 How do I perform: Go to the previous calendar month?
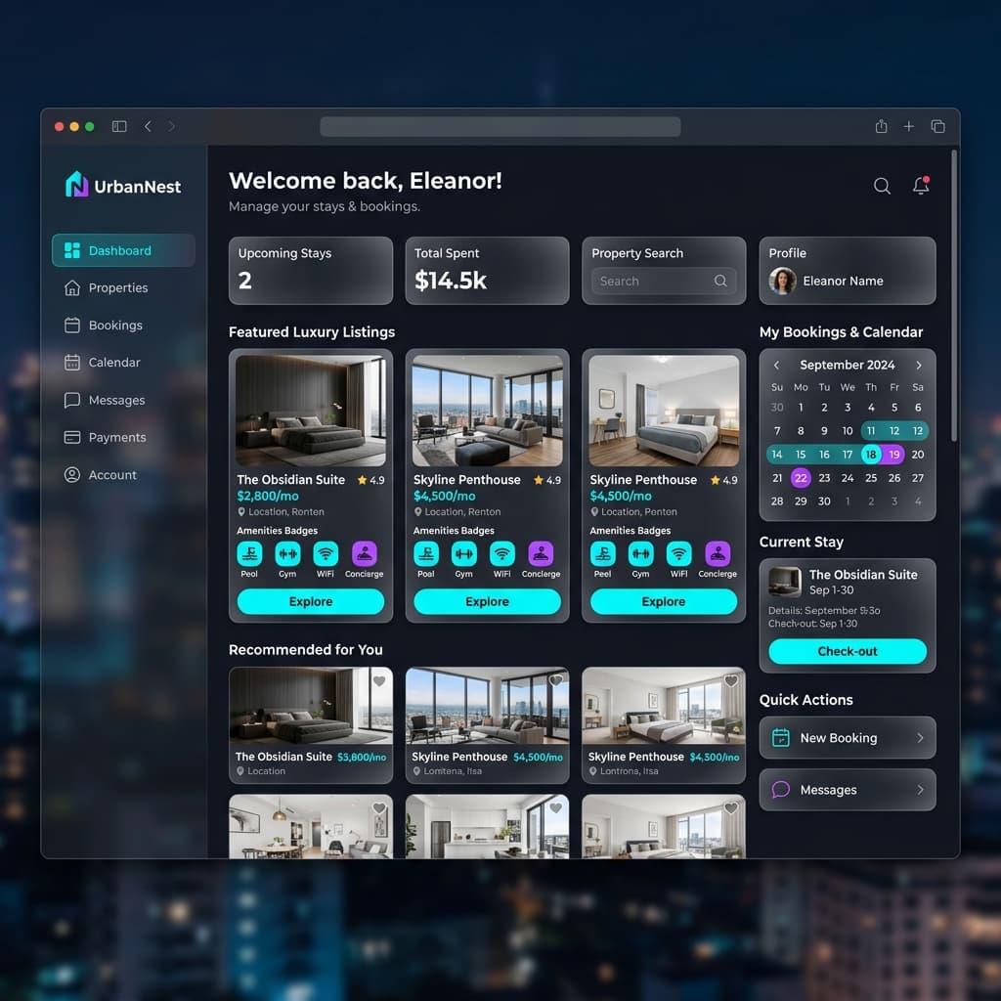pyautogui.click(x=776, y=366)
